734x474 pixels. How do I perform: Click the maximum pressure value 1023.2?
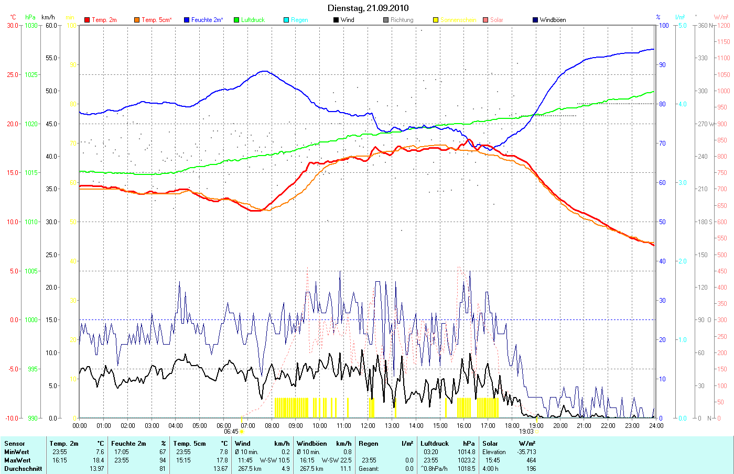click(466, 460)
